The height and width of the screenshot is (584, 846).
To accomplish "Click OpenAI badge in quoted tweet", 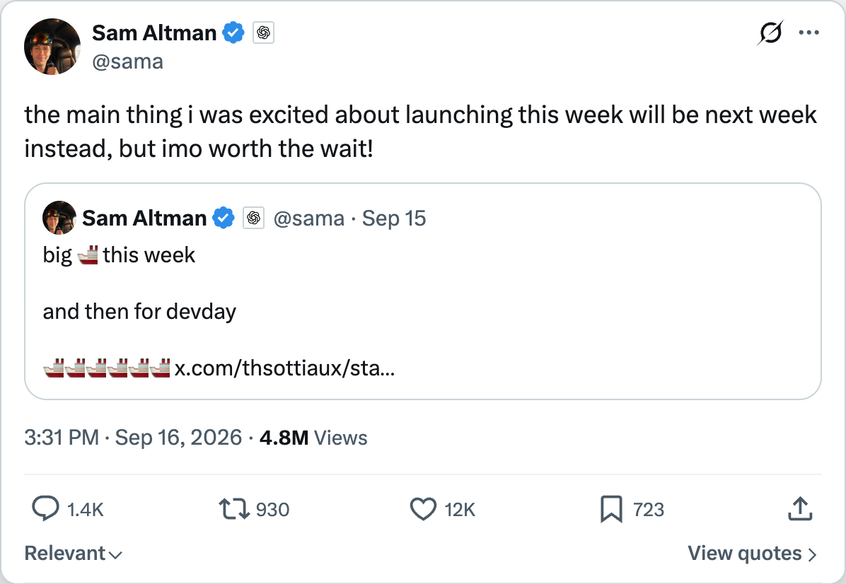I will 253,218.
